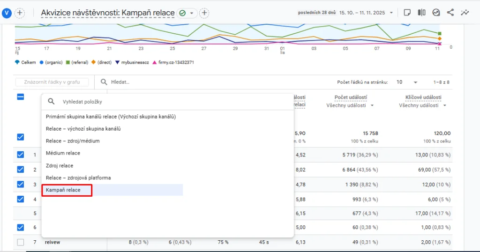480x252 pixels.
Task: Click the report title Akvizice návštěvnosti: Kampaň relace
Action: pos(108,13)
